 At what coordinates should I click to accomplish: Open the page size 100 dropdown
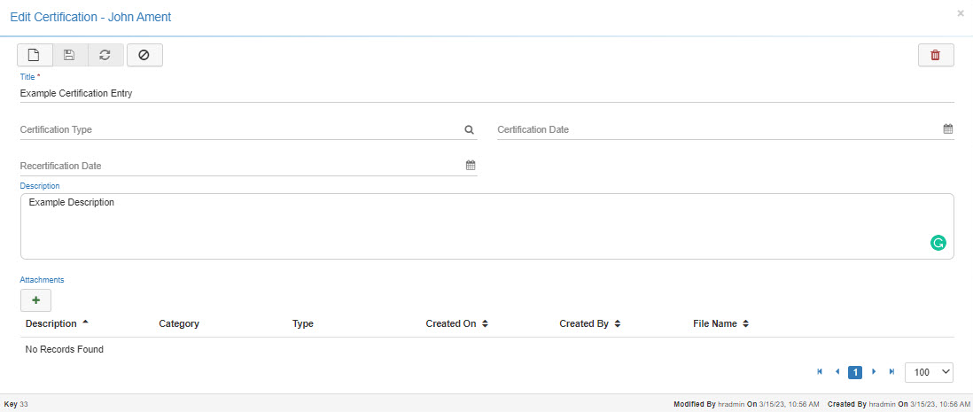pyautogui.click(x=929, y=372)
